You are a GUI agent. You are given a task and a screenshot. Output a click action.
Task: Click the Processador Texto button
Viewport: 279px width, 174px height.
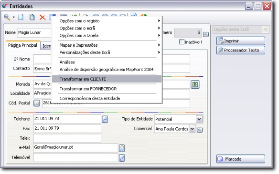241,50
